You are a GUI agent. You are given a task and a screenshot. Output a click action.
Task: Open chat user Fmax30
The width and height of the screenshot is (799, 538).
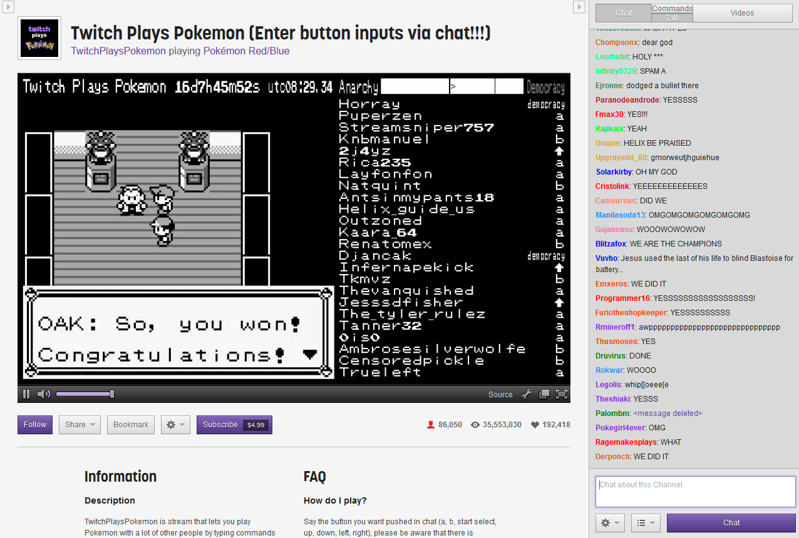[610, 114]
